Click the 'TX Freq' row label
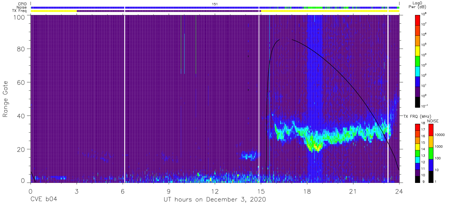The height and width of the screenshot is (207, 449). click(20, 11)
